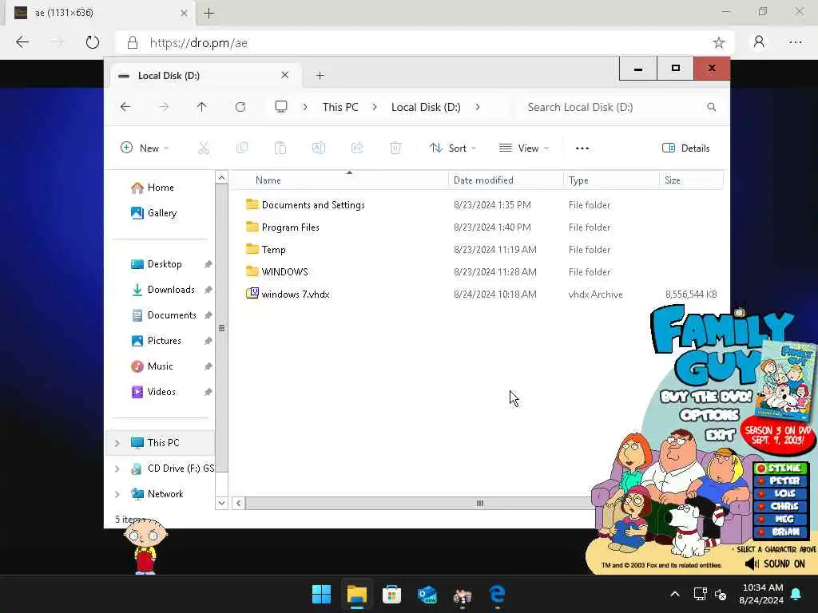818x613 pixels.
Task: Open File Explorer from the taskbar
Action: tap(357, 594)
